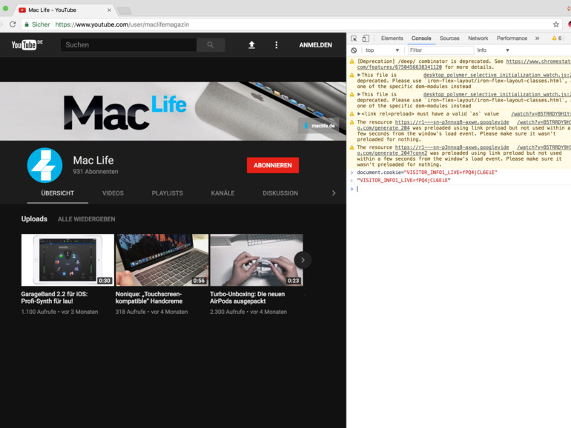Click the red ABONNIEREN button
Viewport: 571px width, 428px height.
point(272,165)
